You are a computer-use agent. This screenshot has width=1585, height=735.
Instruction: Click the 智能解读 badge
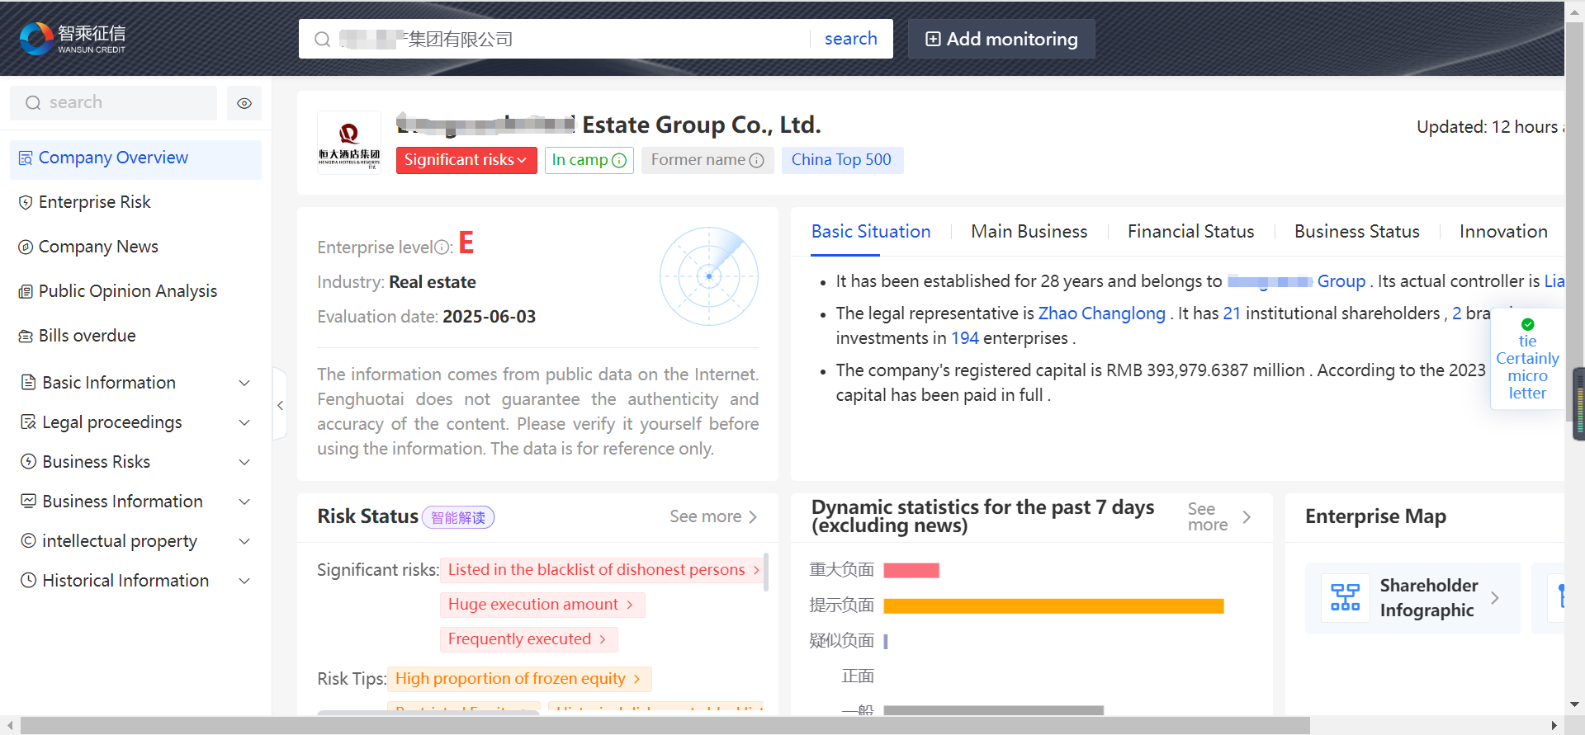click(458, 517)
